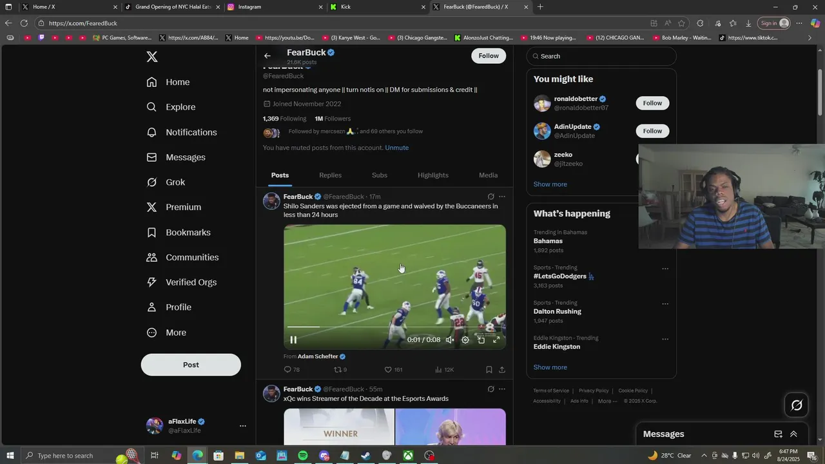The image size is (825, 464).
Task: Open Profile in the sidebar
Action: [x=169, y=307]
